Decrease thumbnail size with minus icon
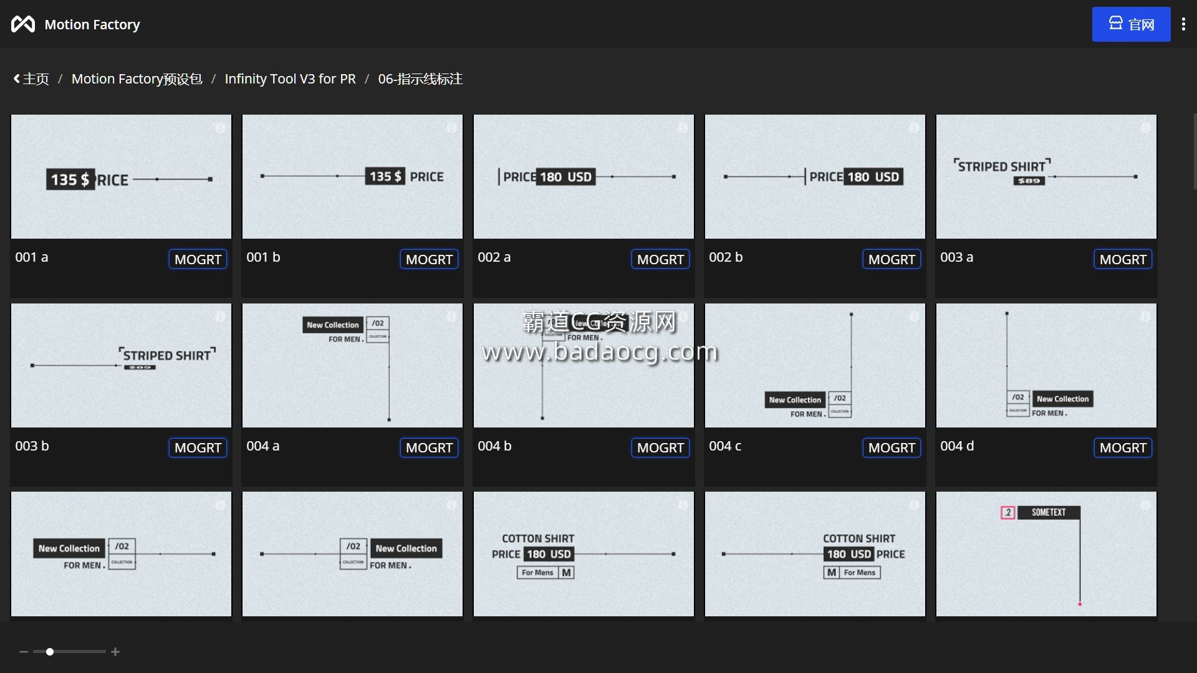The height and width of the screenshot is (673, 1197). [24, 652]
